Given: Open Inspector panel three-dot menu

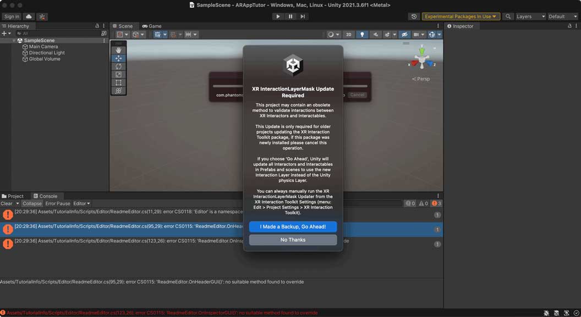Looking at the screenshot, I should (576, 26).
